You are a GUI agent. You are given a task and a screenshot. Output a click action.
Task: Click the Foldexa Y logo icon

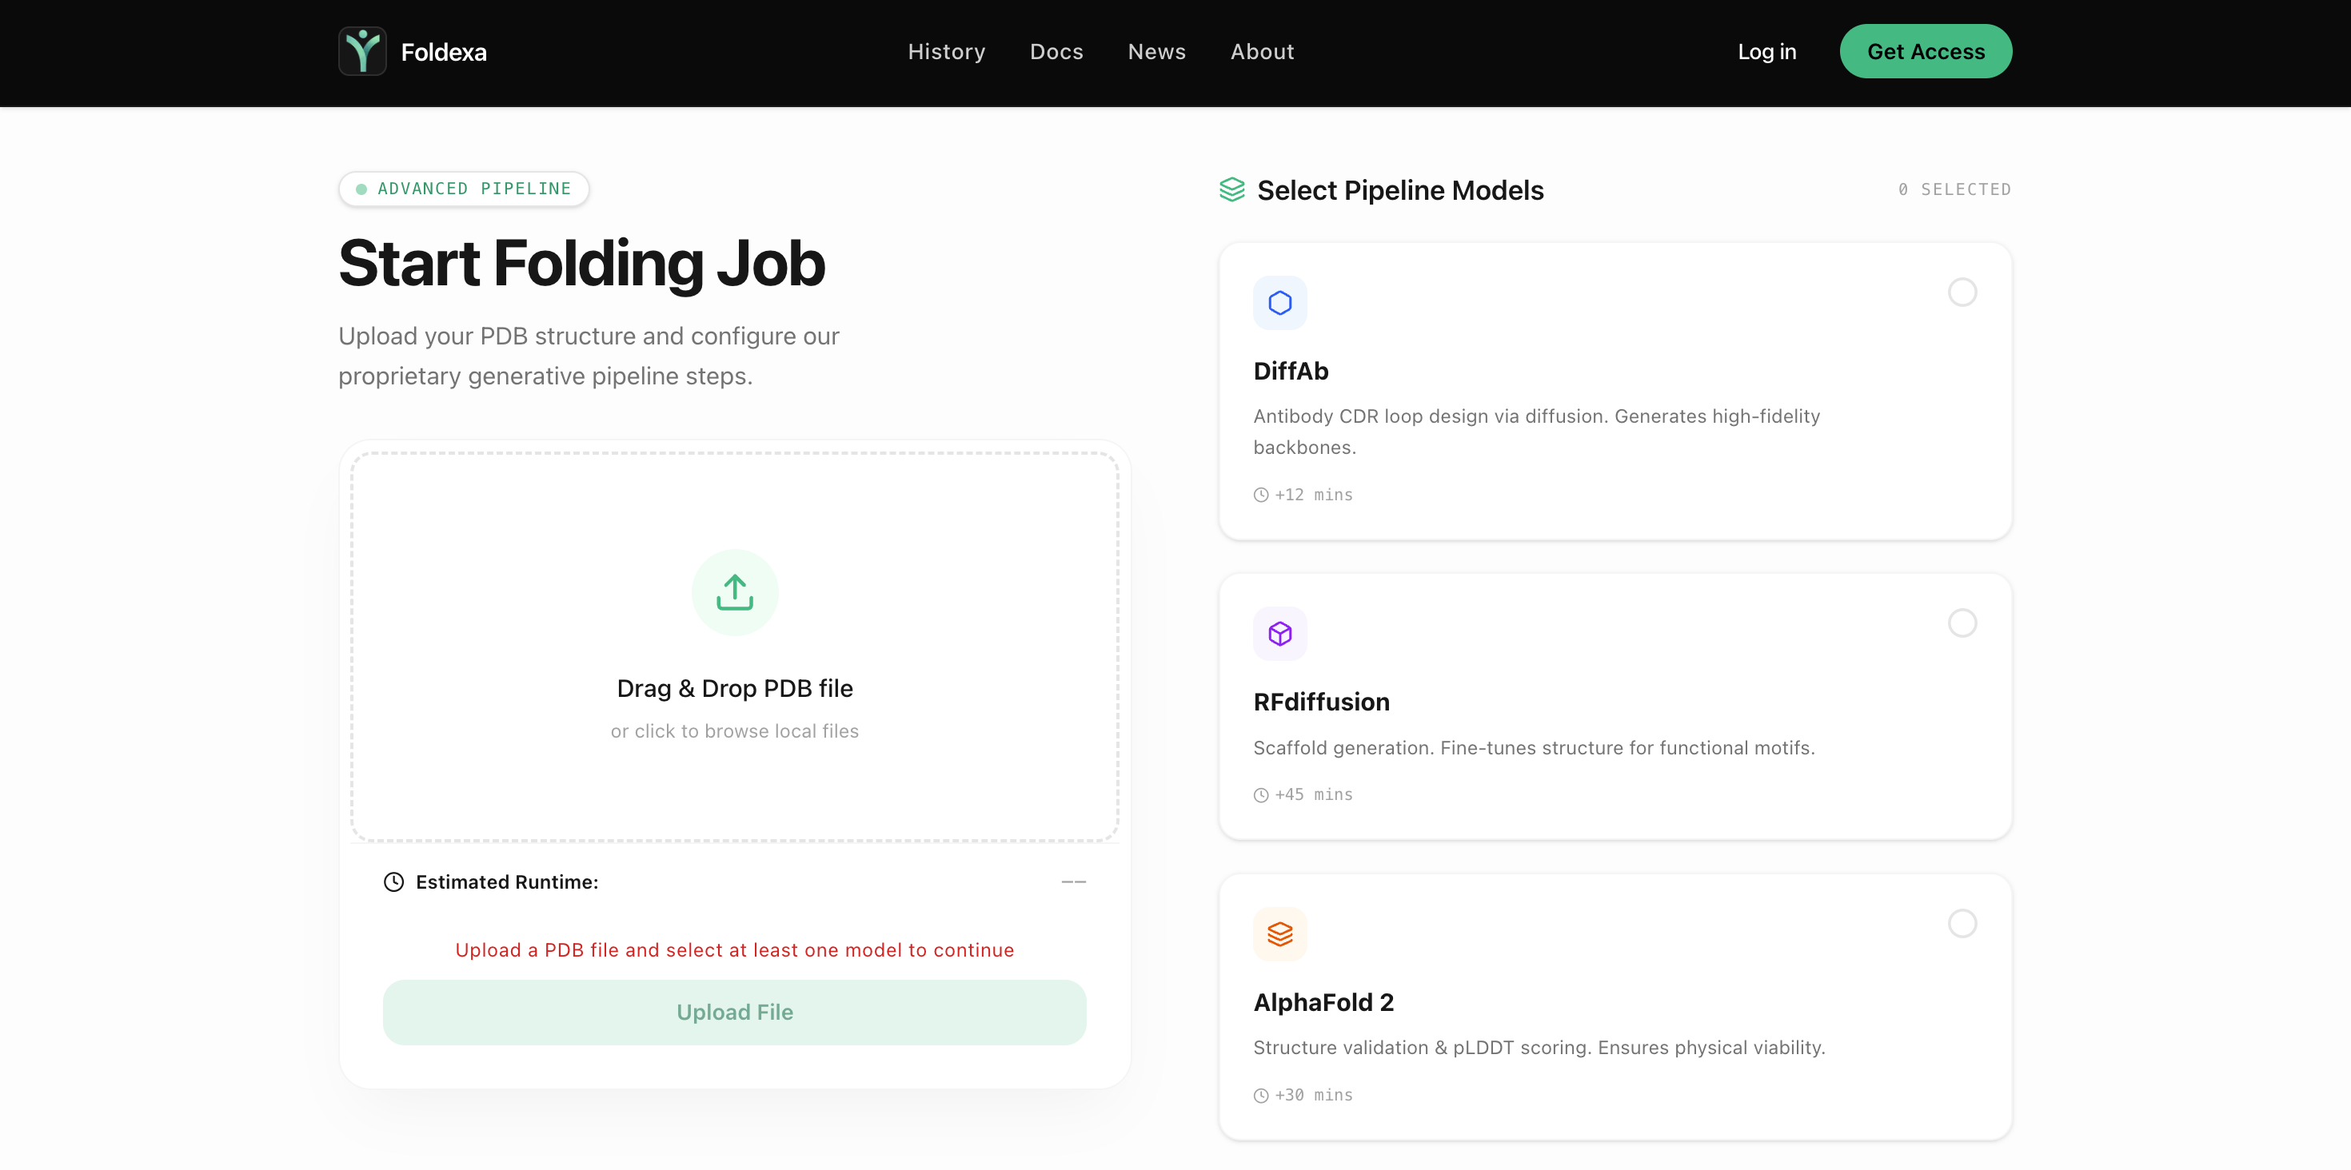click(x=362, y=51)
